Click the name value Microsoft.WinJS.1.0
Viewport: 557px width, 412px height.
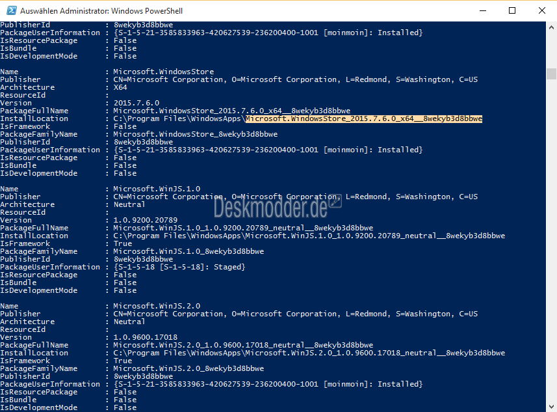click(157, 189)
